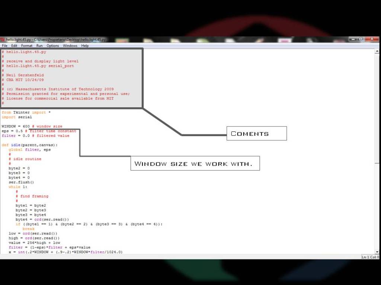This screenshot has width=381, height=285.
Task: Click the vertical scrollbar thumb
Action: tap(377, 109)
